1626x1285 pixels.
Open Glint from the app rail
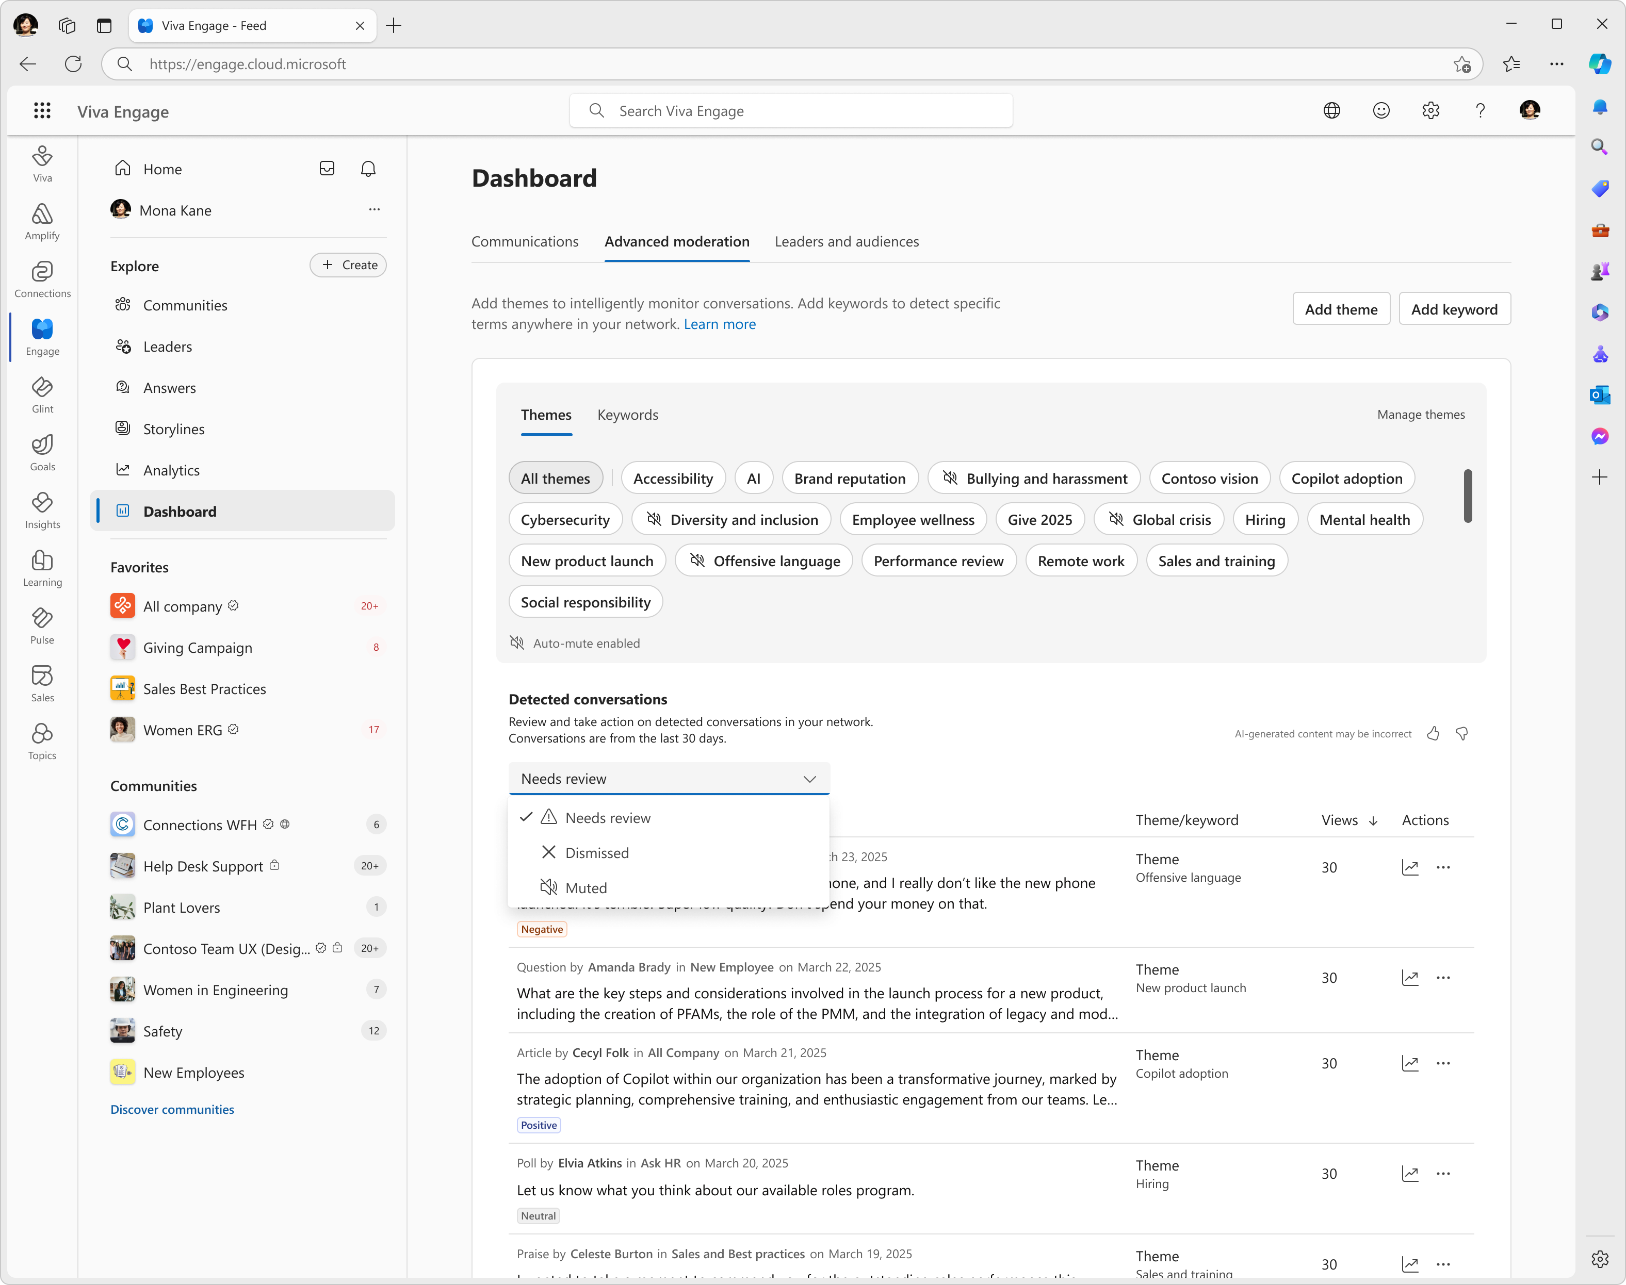[42, 395]
